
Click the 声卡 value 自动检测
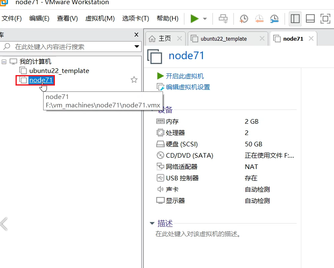[257, 189]
